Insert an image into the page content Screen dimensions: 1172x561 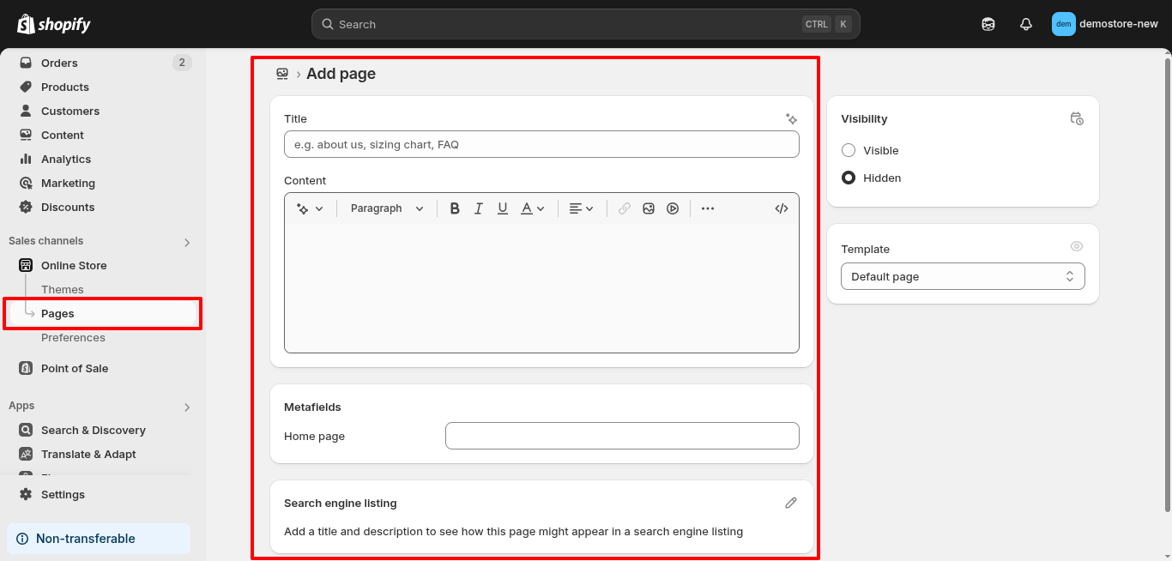click(x=649, y=208)
